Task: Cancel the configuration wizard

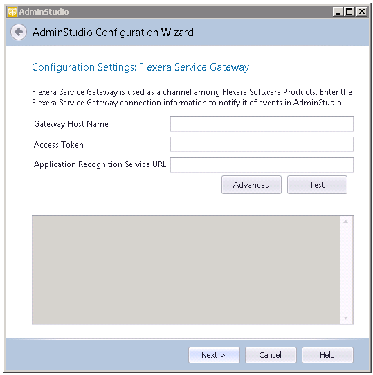Action: pos(271,355)
